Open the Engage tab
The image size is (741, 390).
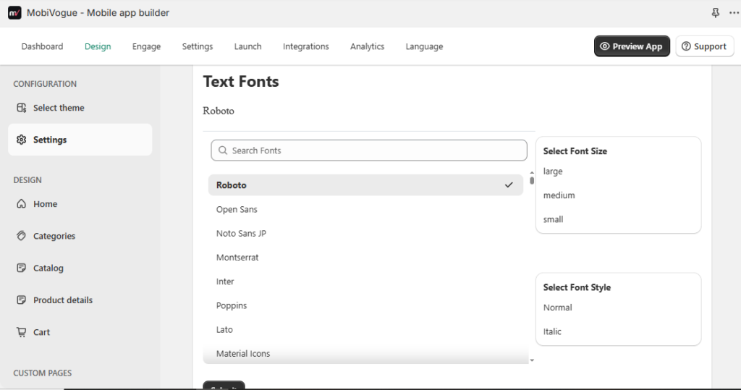[146, 46]
